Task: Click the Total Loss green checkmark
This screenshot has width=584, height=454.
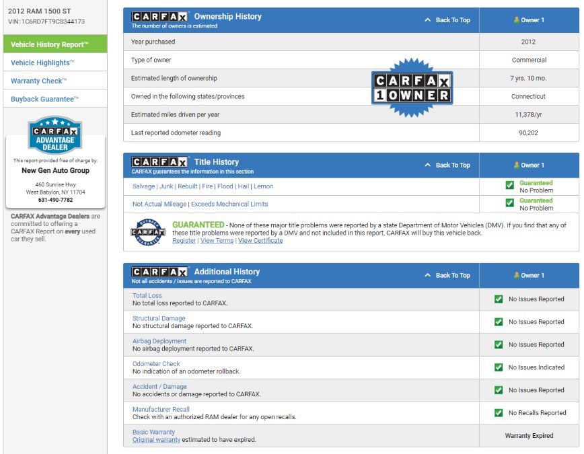Action: [x=499, y=299]
